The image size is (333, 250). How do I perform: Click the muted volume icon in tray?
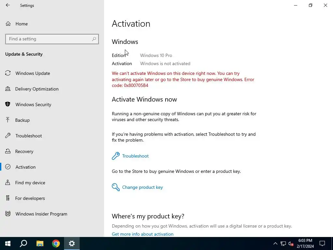point(291,243)
